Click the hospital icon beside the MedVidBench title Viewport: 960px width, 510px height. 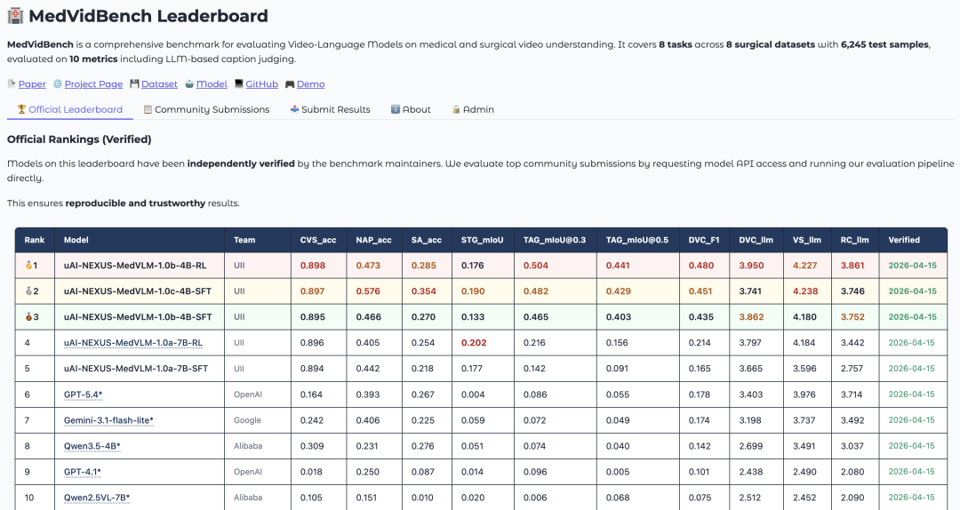pyautogui.click(x=15, y=16)
